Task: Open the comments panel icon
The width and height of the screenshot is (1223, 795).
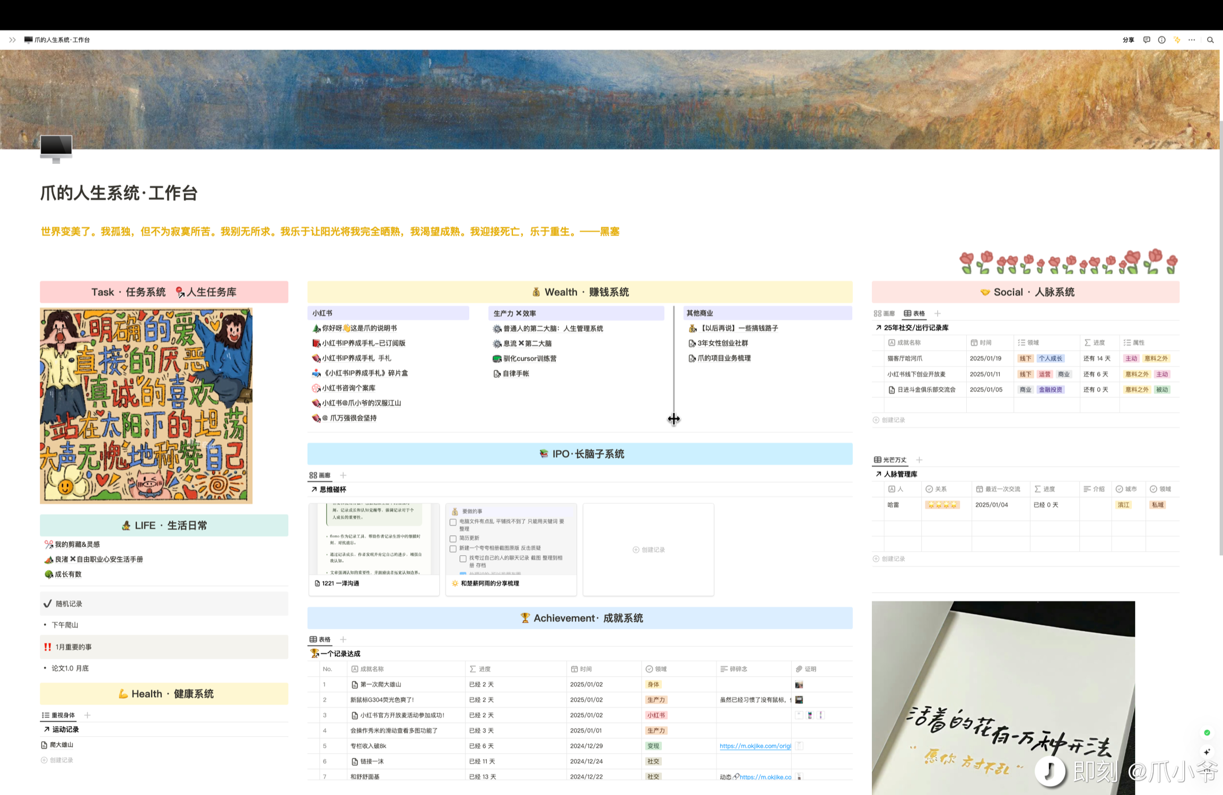Action: (1147, 40)
